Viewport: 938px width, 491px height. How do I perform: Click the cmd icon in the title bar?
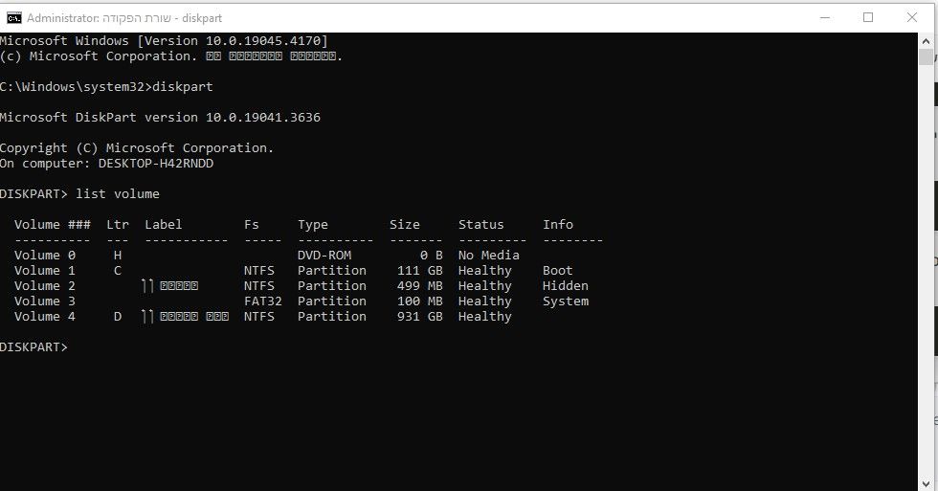point(13,18)
